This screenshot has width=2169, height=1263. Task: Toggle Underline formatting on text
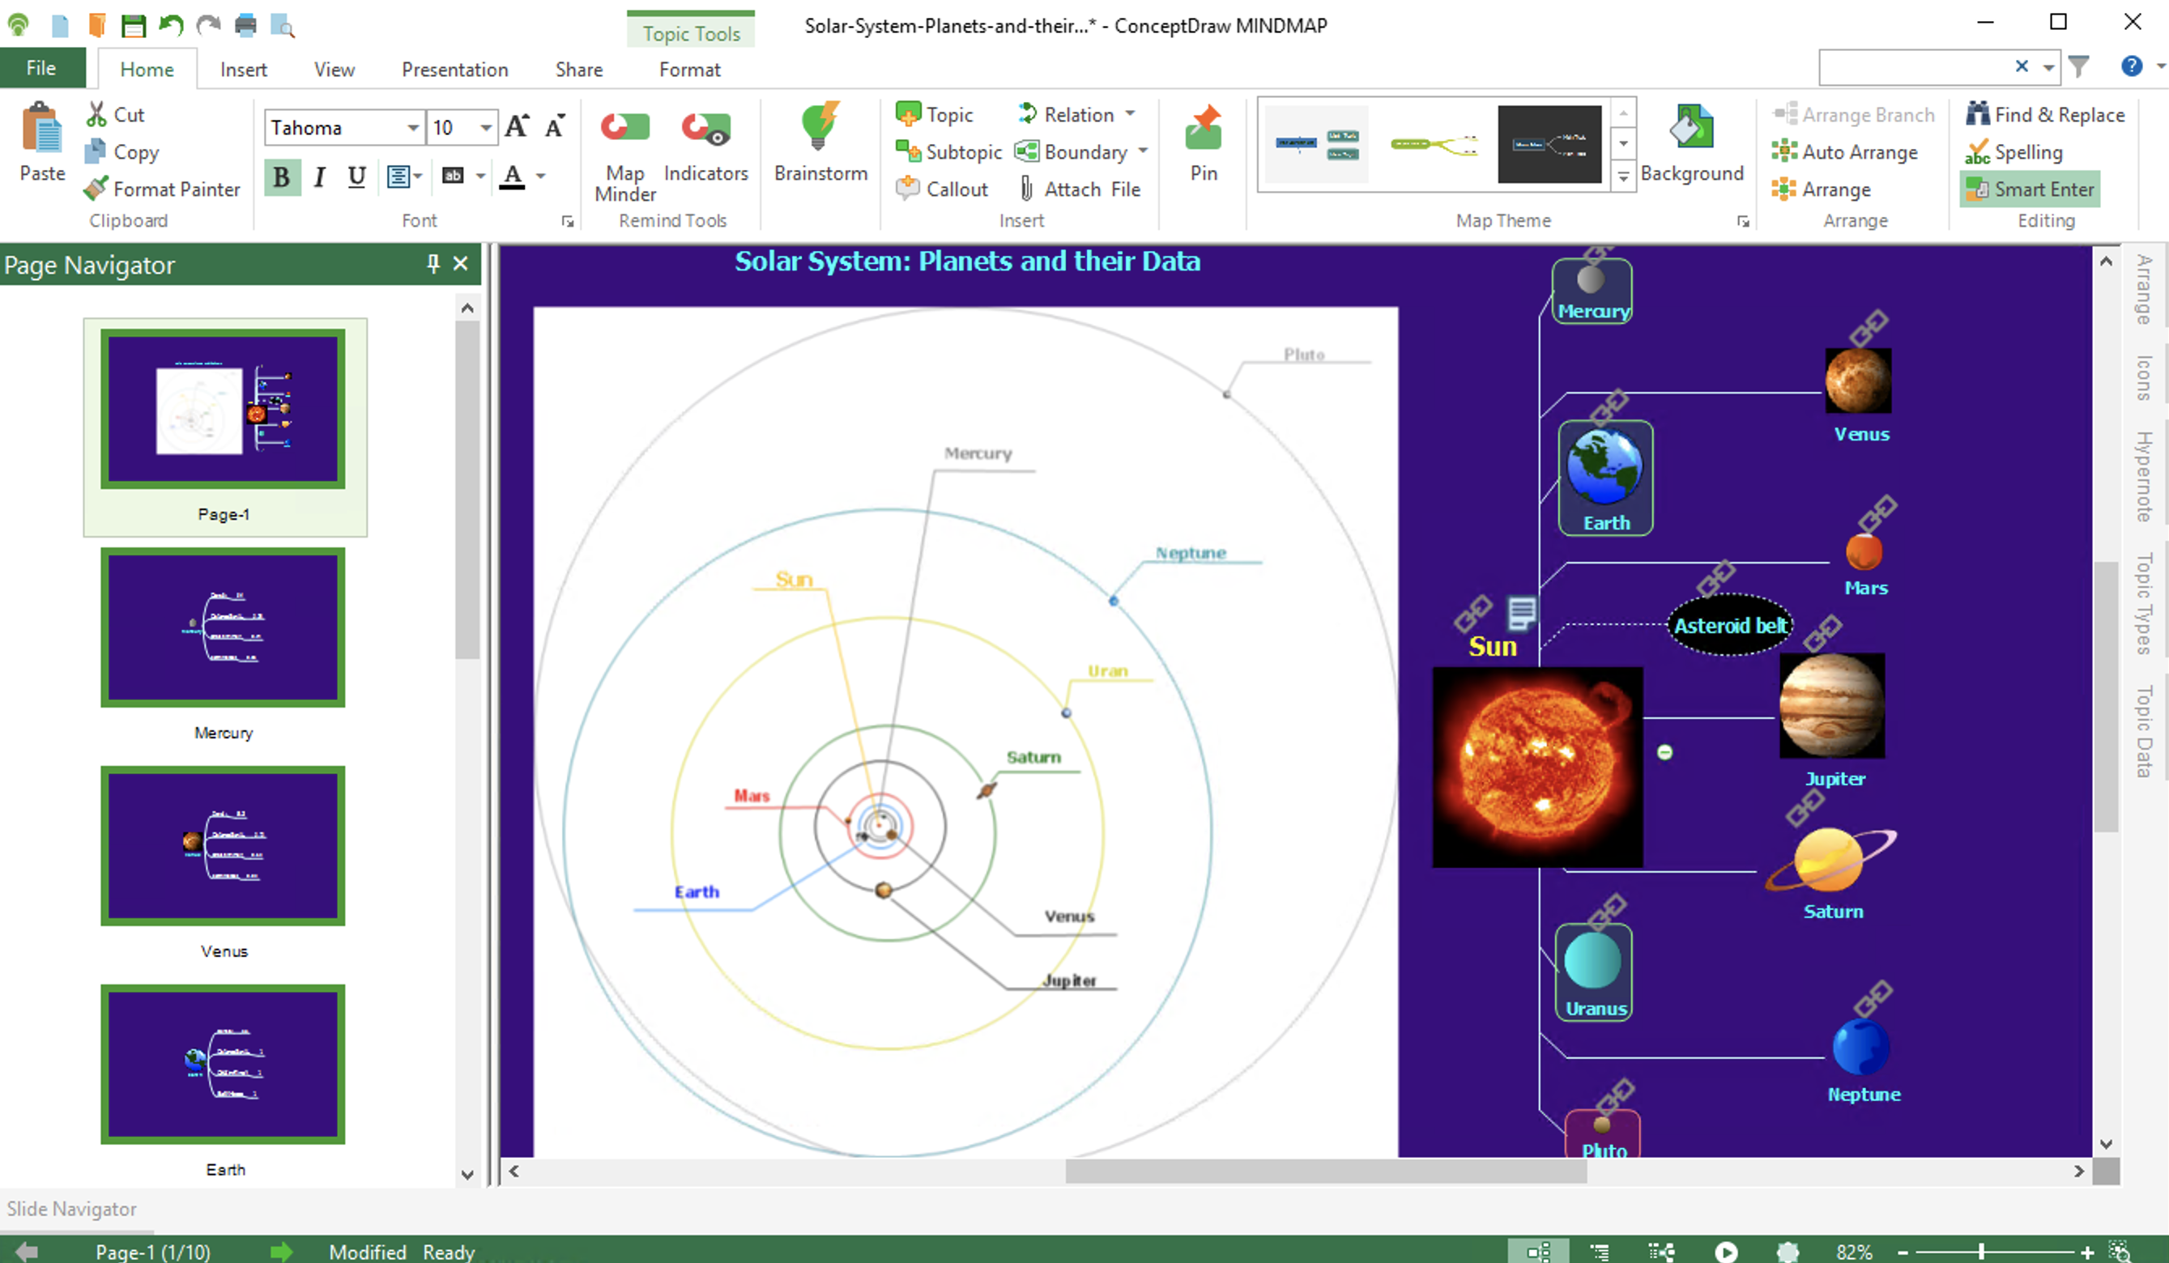tap(358, 176)
